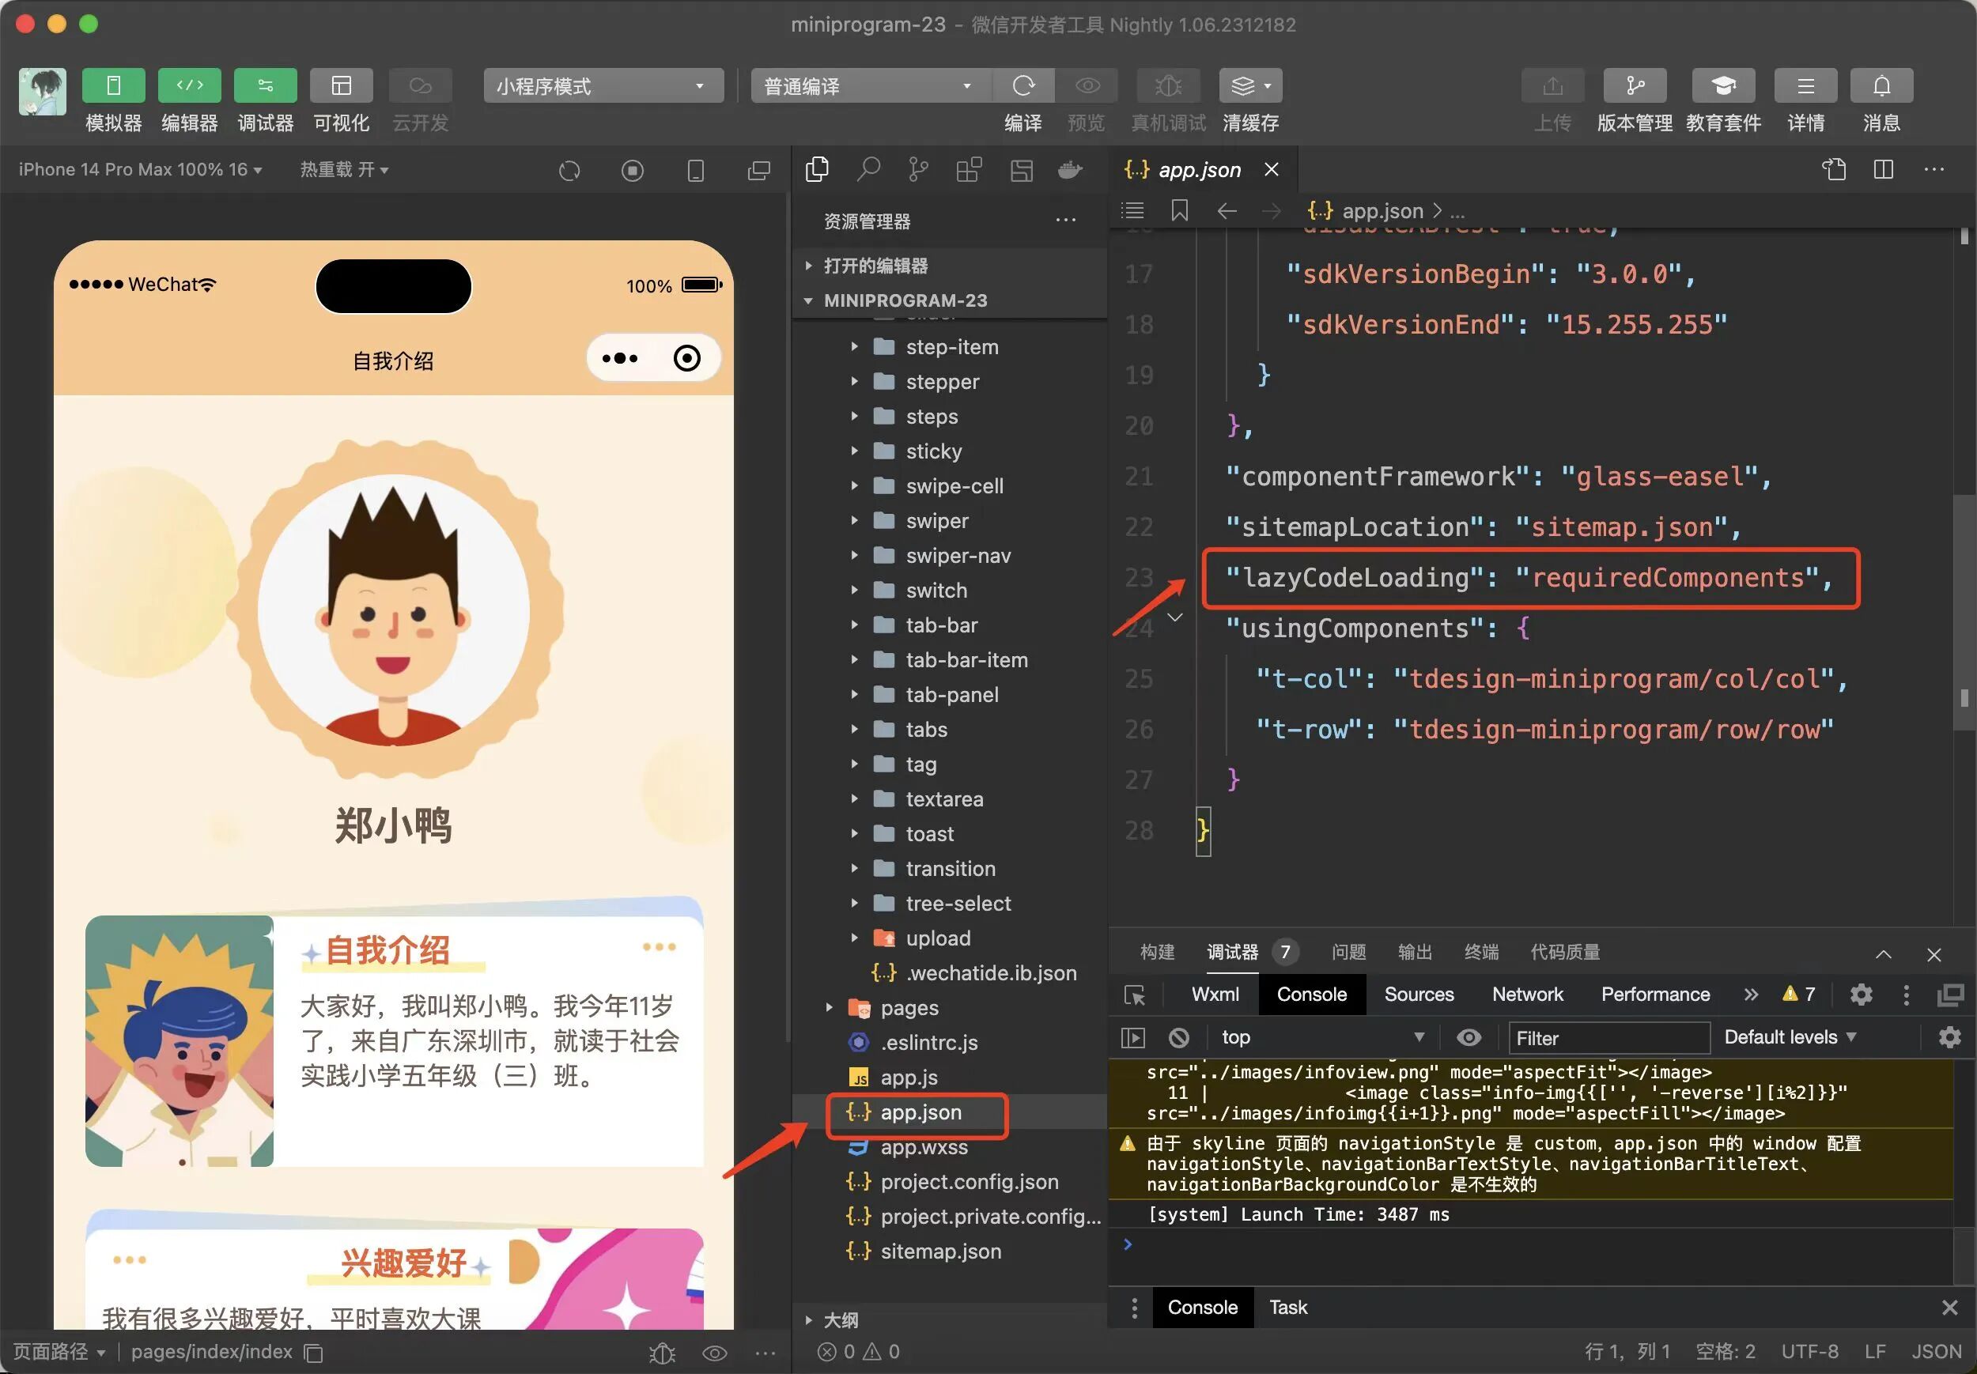Switch to the 终端 tab
Image resolution: width=1977 pixels, height=1374 pixels.
(x=1481, y=952)
